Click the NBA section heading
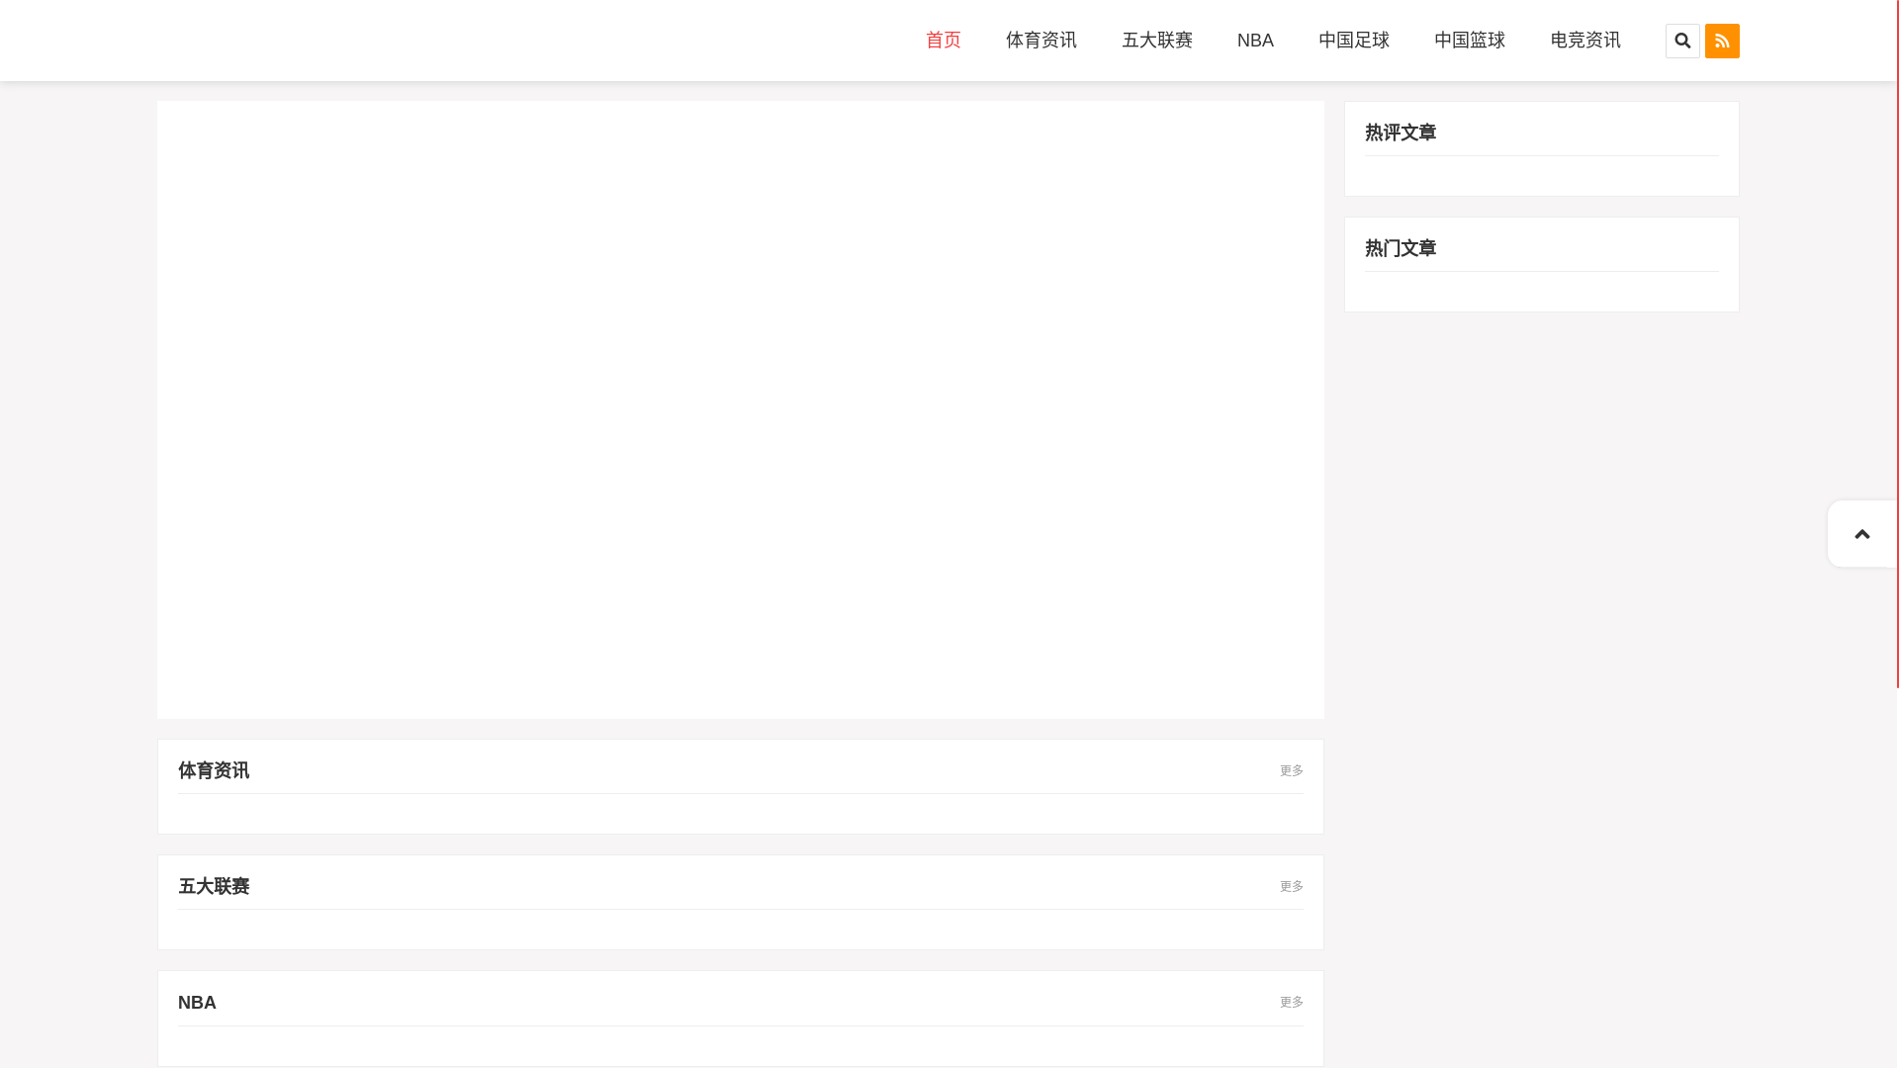 [197, 1003]
